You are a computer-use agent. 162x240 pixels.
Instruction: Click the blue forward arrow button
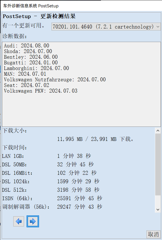coord(33,221)
